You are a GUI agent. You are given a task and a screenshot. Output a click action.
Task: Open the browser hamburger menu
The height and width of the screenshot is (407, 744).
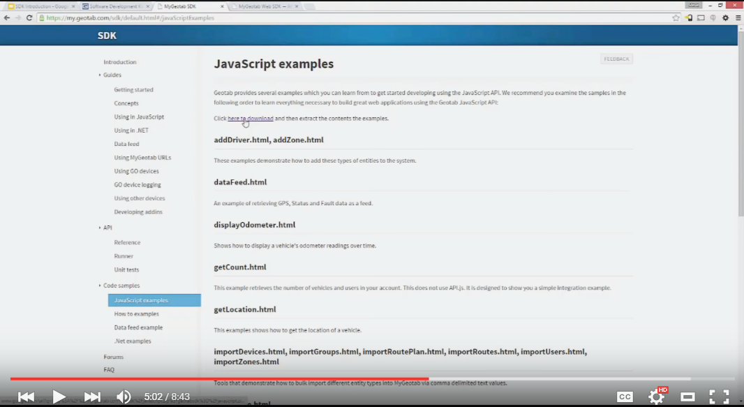coord(738,17)
